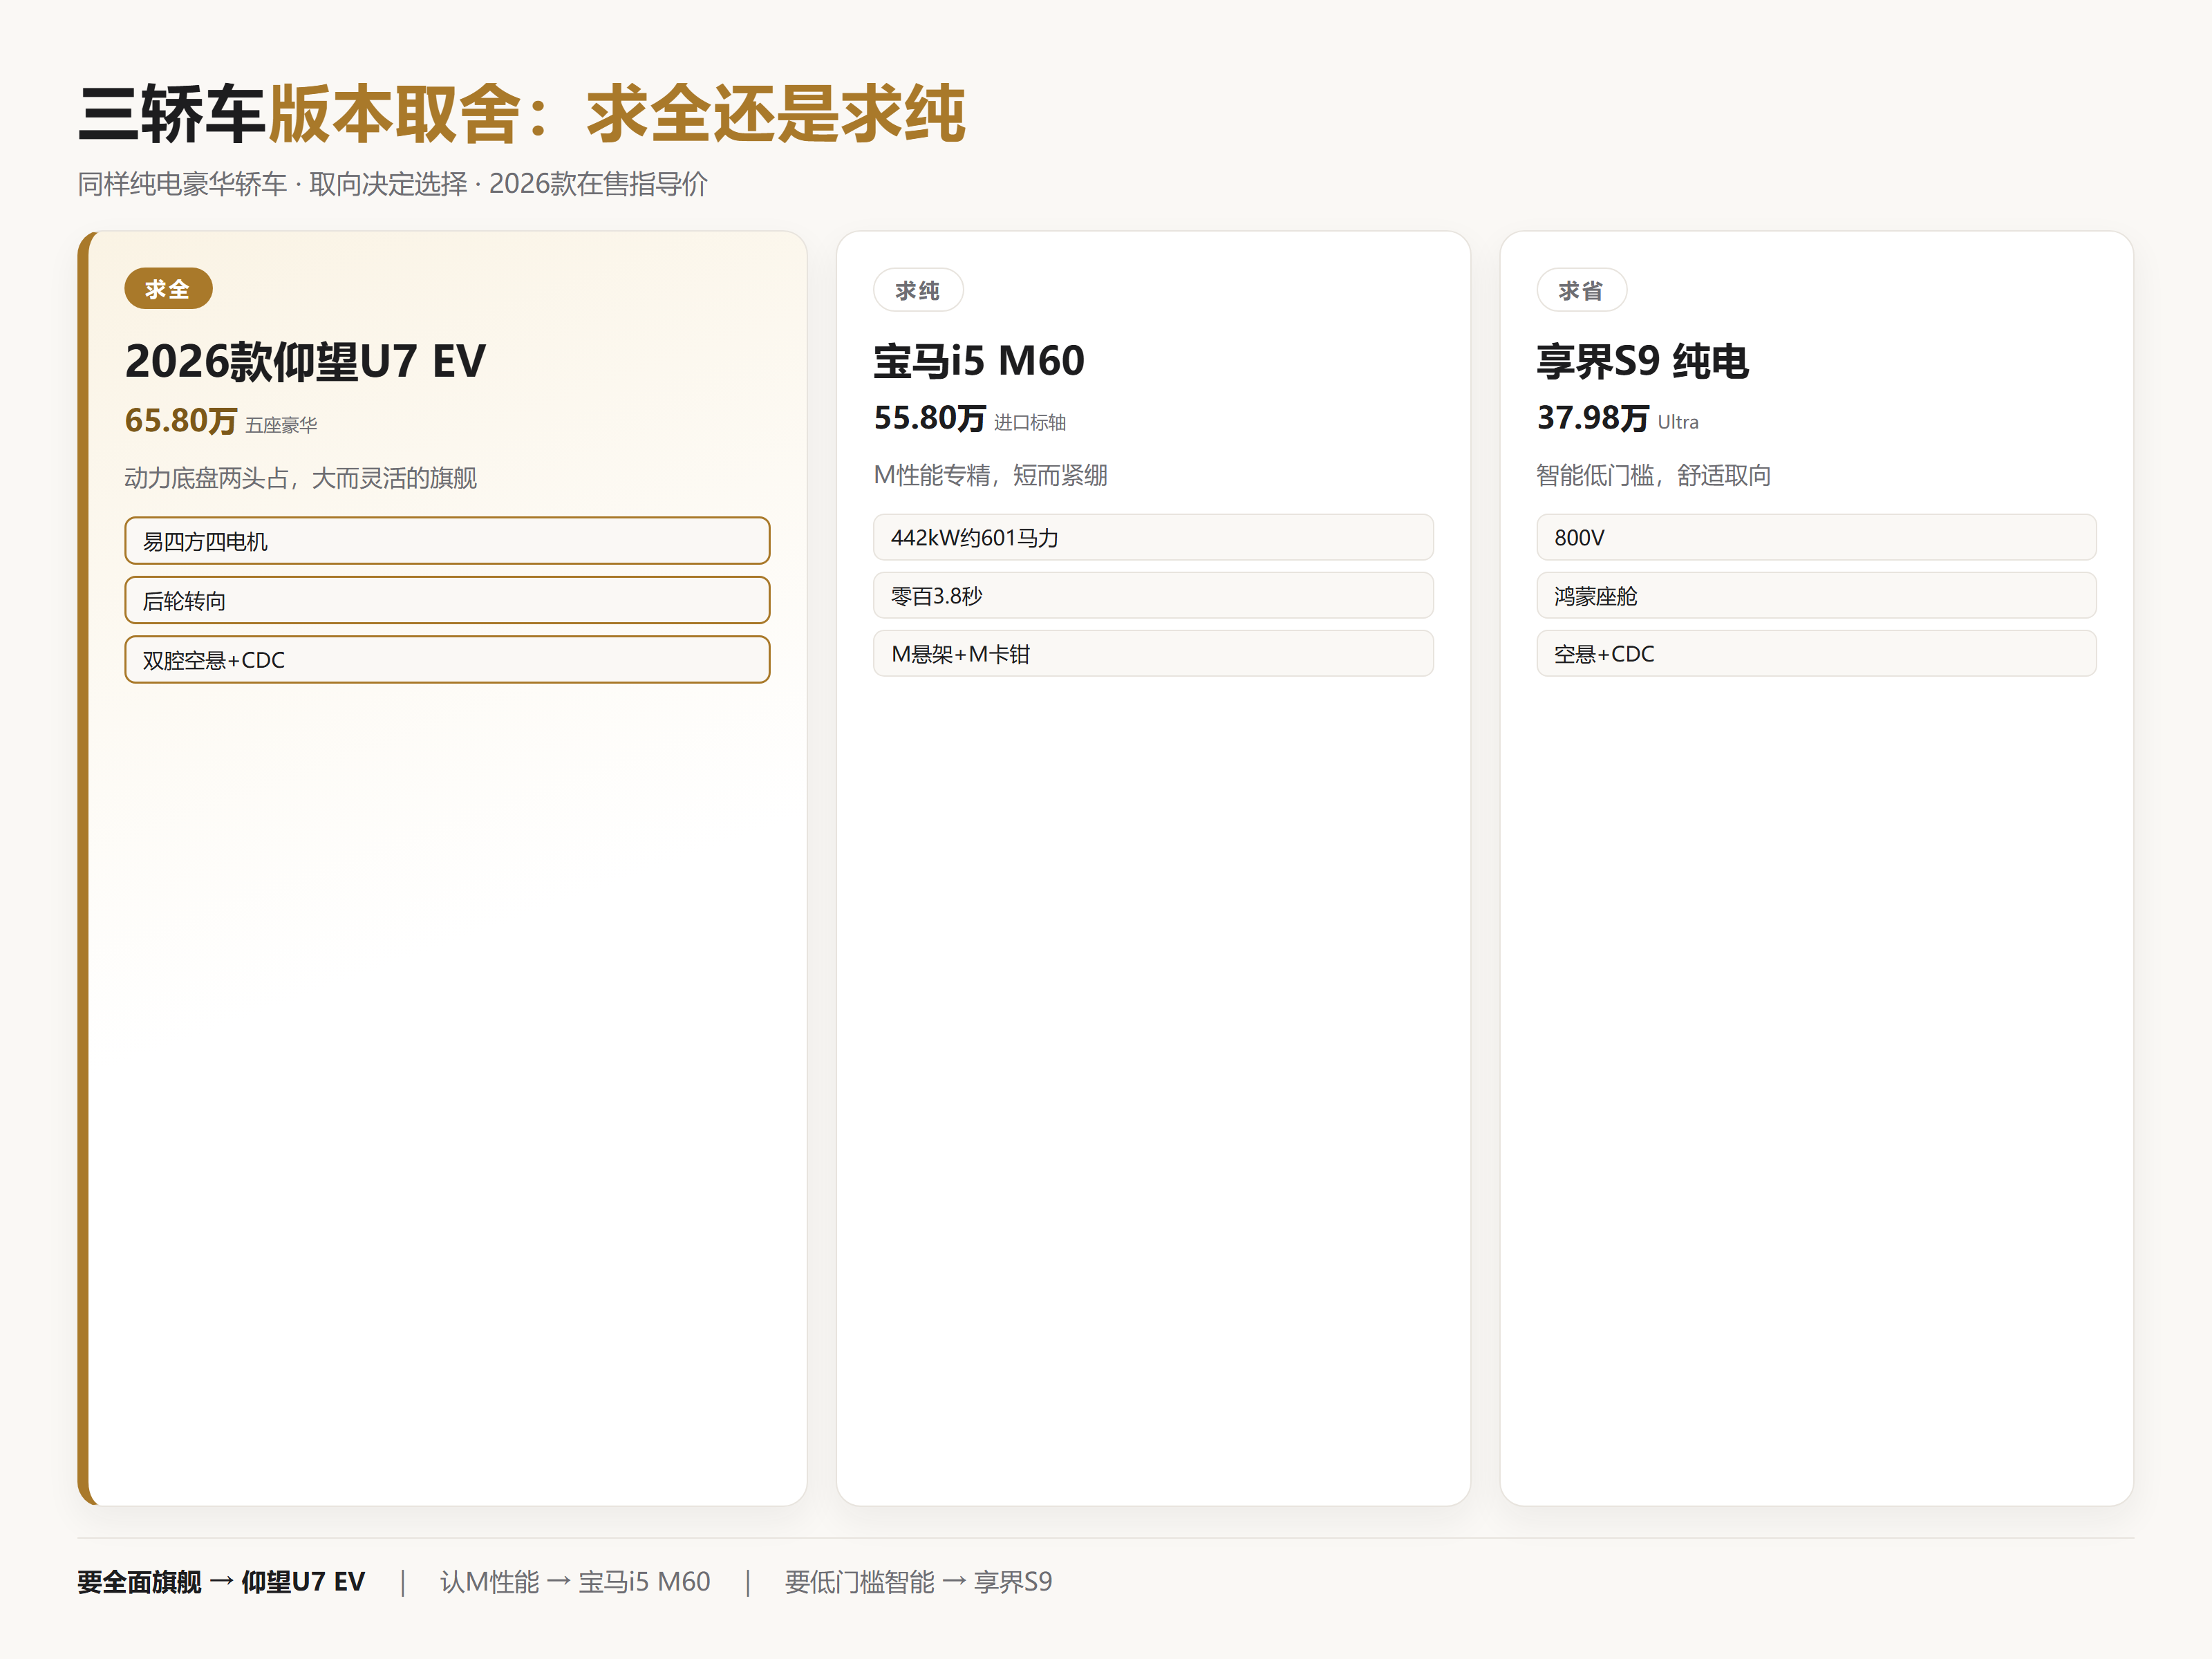Click the Ultra trim label

[x=1678, y=422]
